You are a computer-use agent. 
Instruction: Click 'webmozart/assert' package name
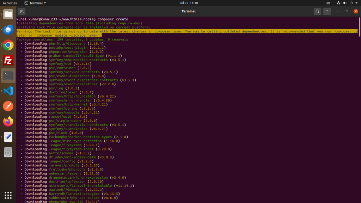[x=65, y=173]
